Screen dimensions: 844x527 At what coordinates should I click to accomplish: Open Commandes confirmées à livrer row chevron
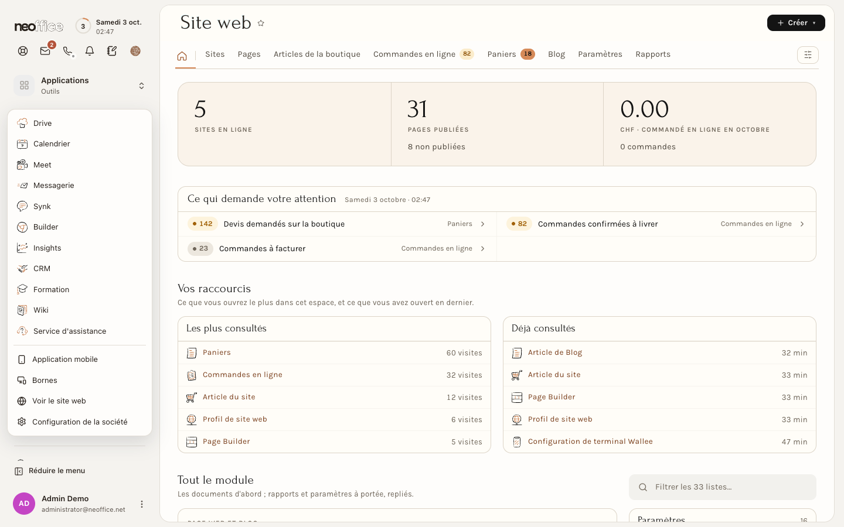point(802,224)
